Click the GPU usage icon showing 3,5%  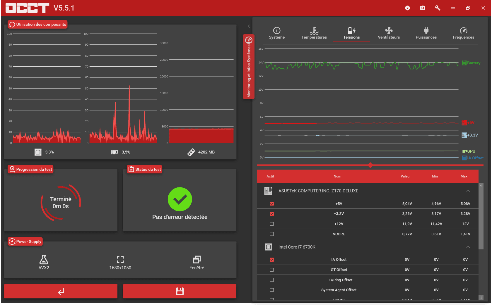coord(115,152)
